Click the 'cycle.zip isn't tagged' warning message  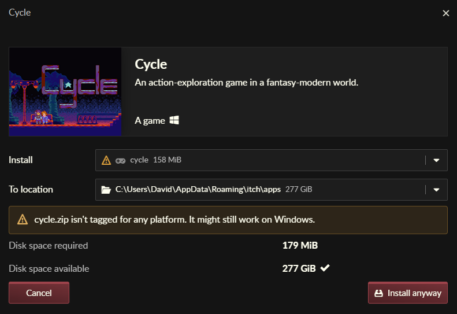click(x=174, y=219)
